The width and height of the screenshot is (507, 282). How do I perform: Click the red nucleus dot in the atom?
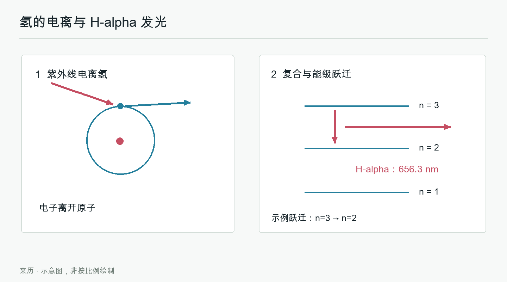120,141
